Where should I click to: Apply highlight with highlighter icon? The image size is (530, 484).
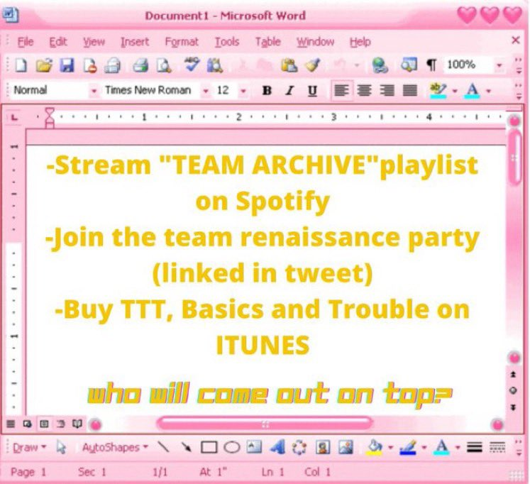pyautogui.click(x=438, y=90)
